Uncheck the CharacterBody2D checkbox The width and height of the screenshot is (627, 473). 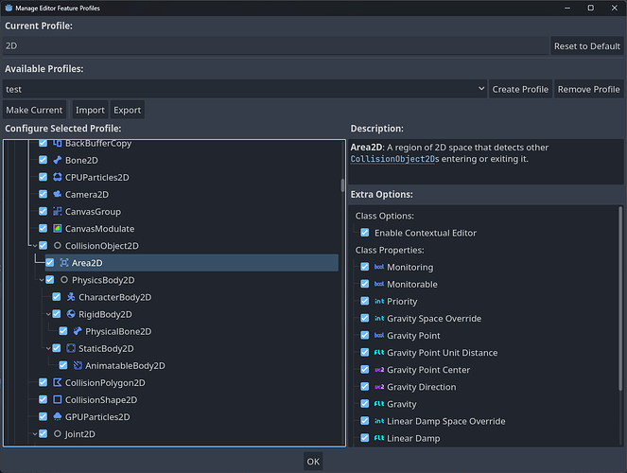pos(57,297)
